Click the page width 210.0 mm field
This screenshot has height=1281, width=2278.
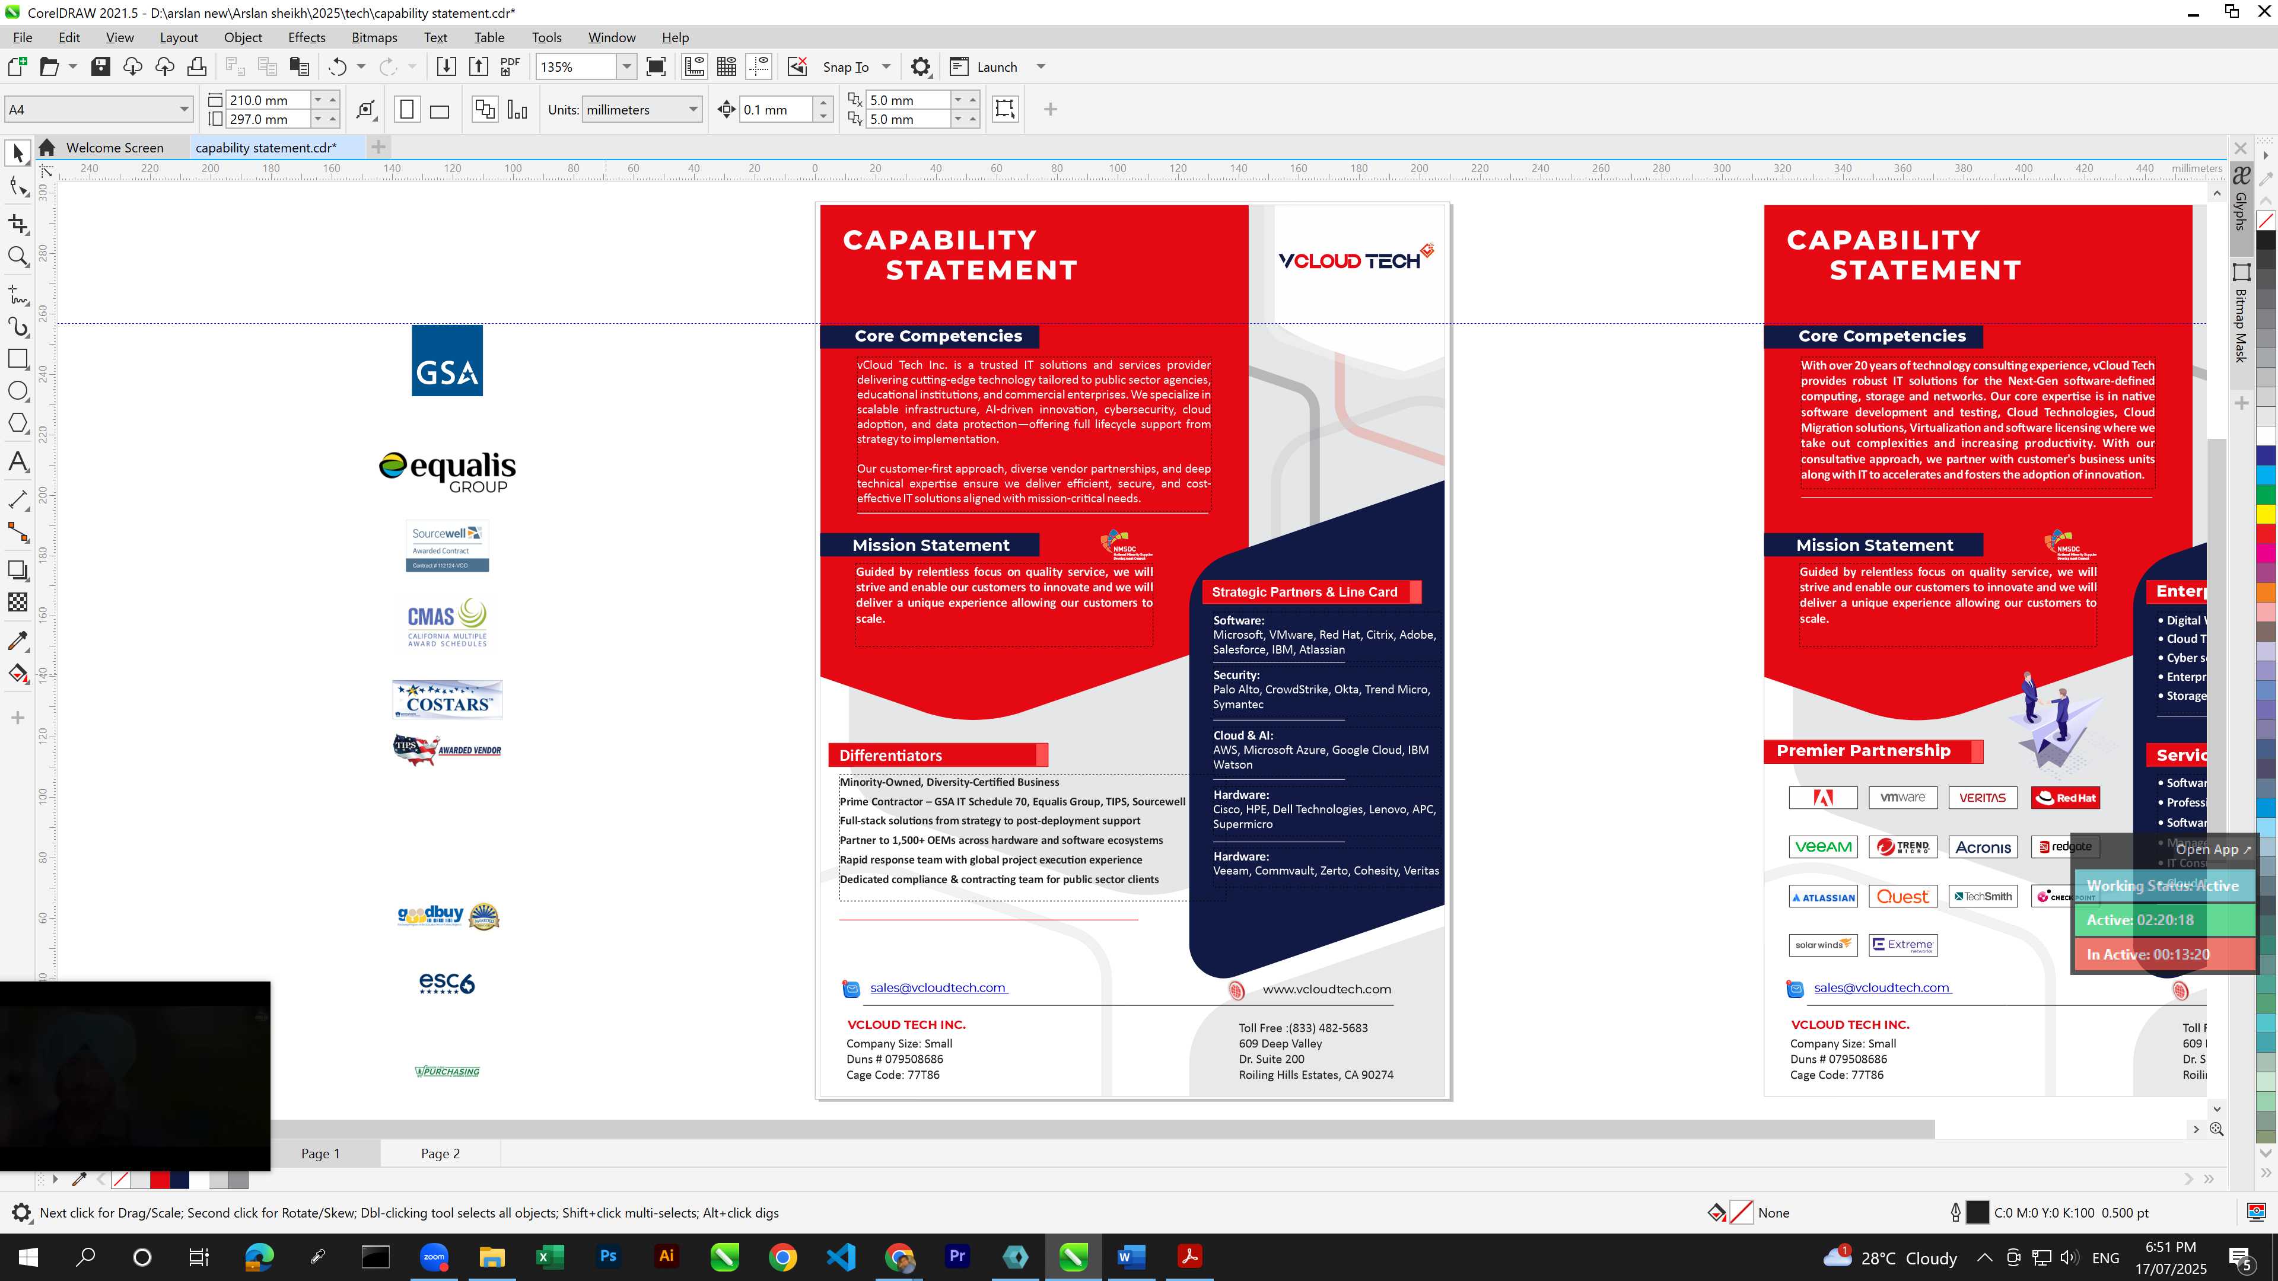[x=269, y=100]
